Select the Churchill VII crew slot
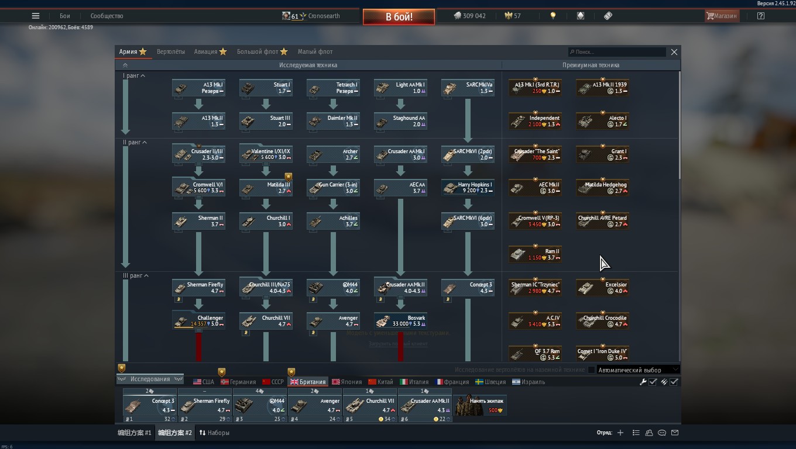 pos(369,405)
